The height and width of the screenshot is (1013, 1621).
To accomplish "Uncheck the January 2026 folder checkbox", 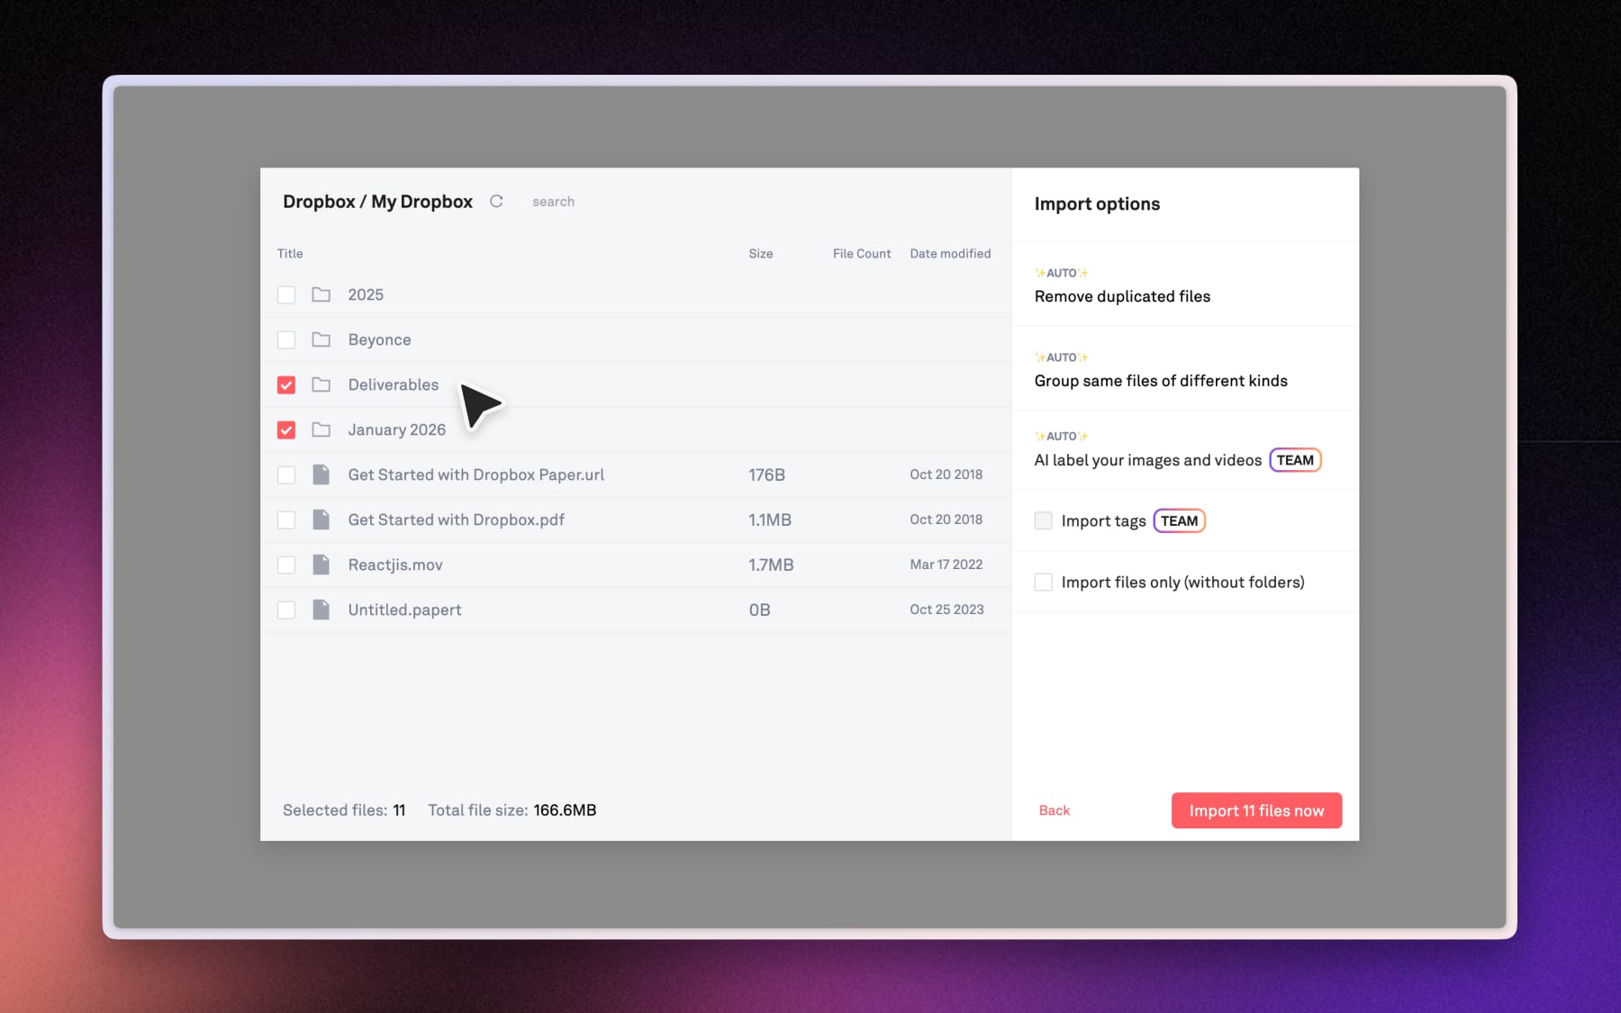I will pos(286,430).
